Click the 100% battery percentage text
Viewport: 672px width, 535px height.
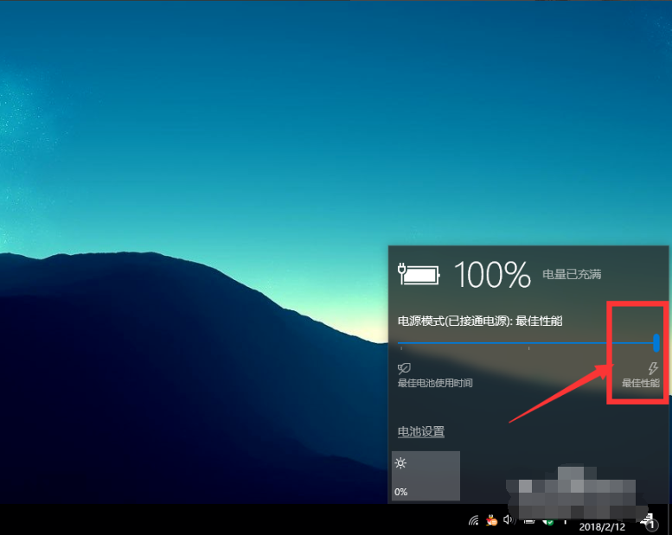click(492, 274)
